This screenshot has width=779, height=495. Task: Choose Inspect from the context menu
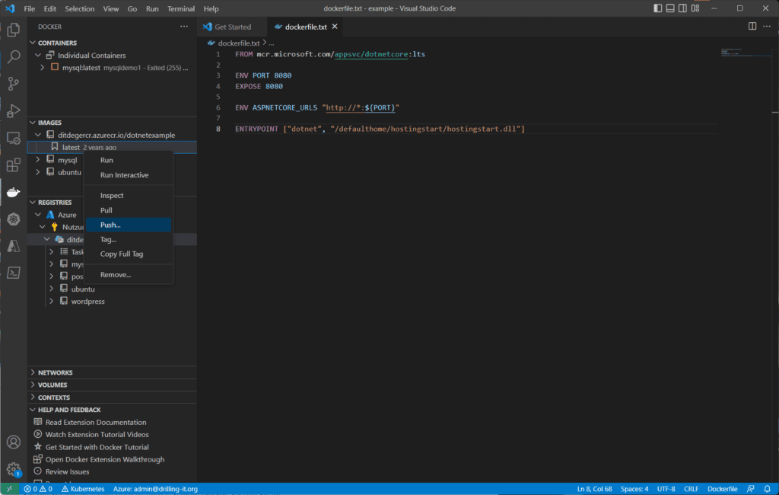pos(129,196)
